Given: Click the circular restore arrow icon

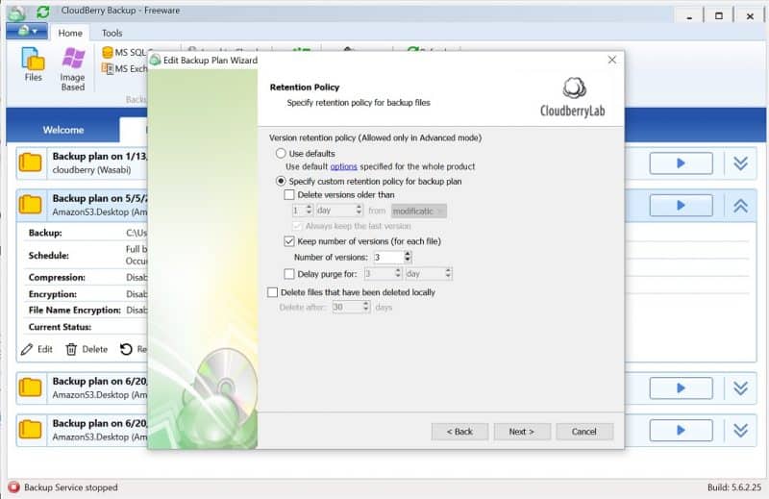Looking at the screenshot, I should [126, 349].
